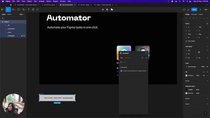Image resolution: width=210 pixels, height=118 pixels.
Task: Select the Text tool
Action: tap(29, 10)
